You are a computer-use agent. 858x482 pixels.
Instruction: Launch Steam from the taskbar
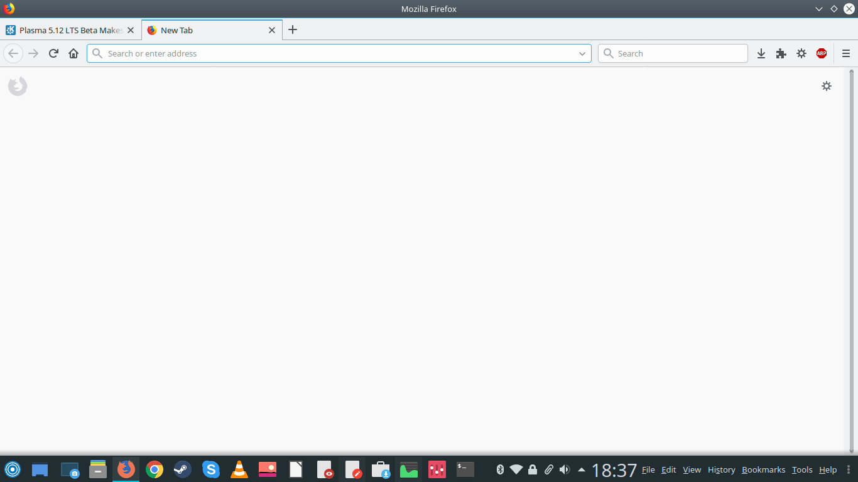pos(183,469)
